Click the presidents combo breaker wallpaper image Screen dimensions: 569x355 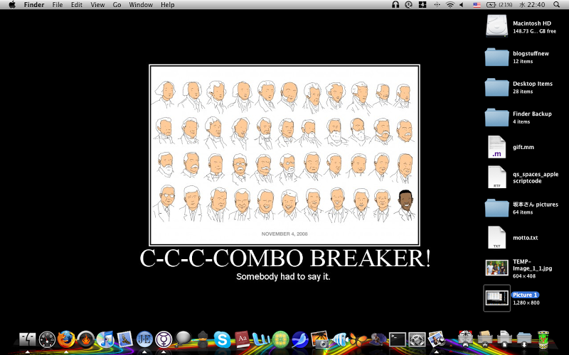(x=284, y=155)
